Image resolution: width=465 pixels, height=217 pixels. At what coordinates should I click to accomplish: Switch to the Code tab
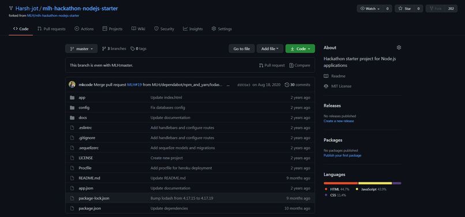point(21,29)
